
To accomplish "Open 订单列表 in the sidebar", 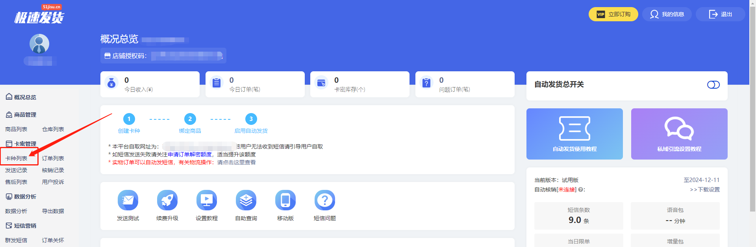I will [x=53, y=158].
